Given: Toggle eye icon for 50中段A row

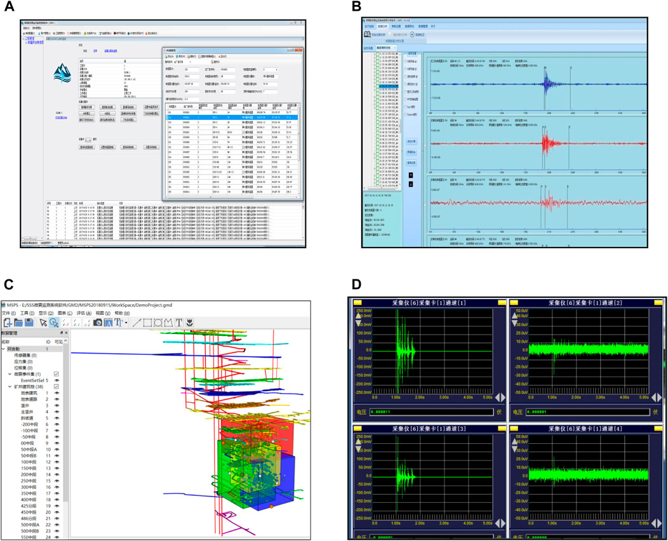Looking at the screenshot, I should [x=57, y=450].
